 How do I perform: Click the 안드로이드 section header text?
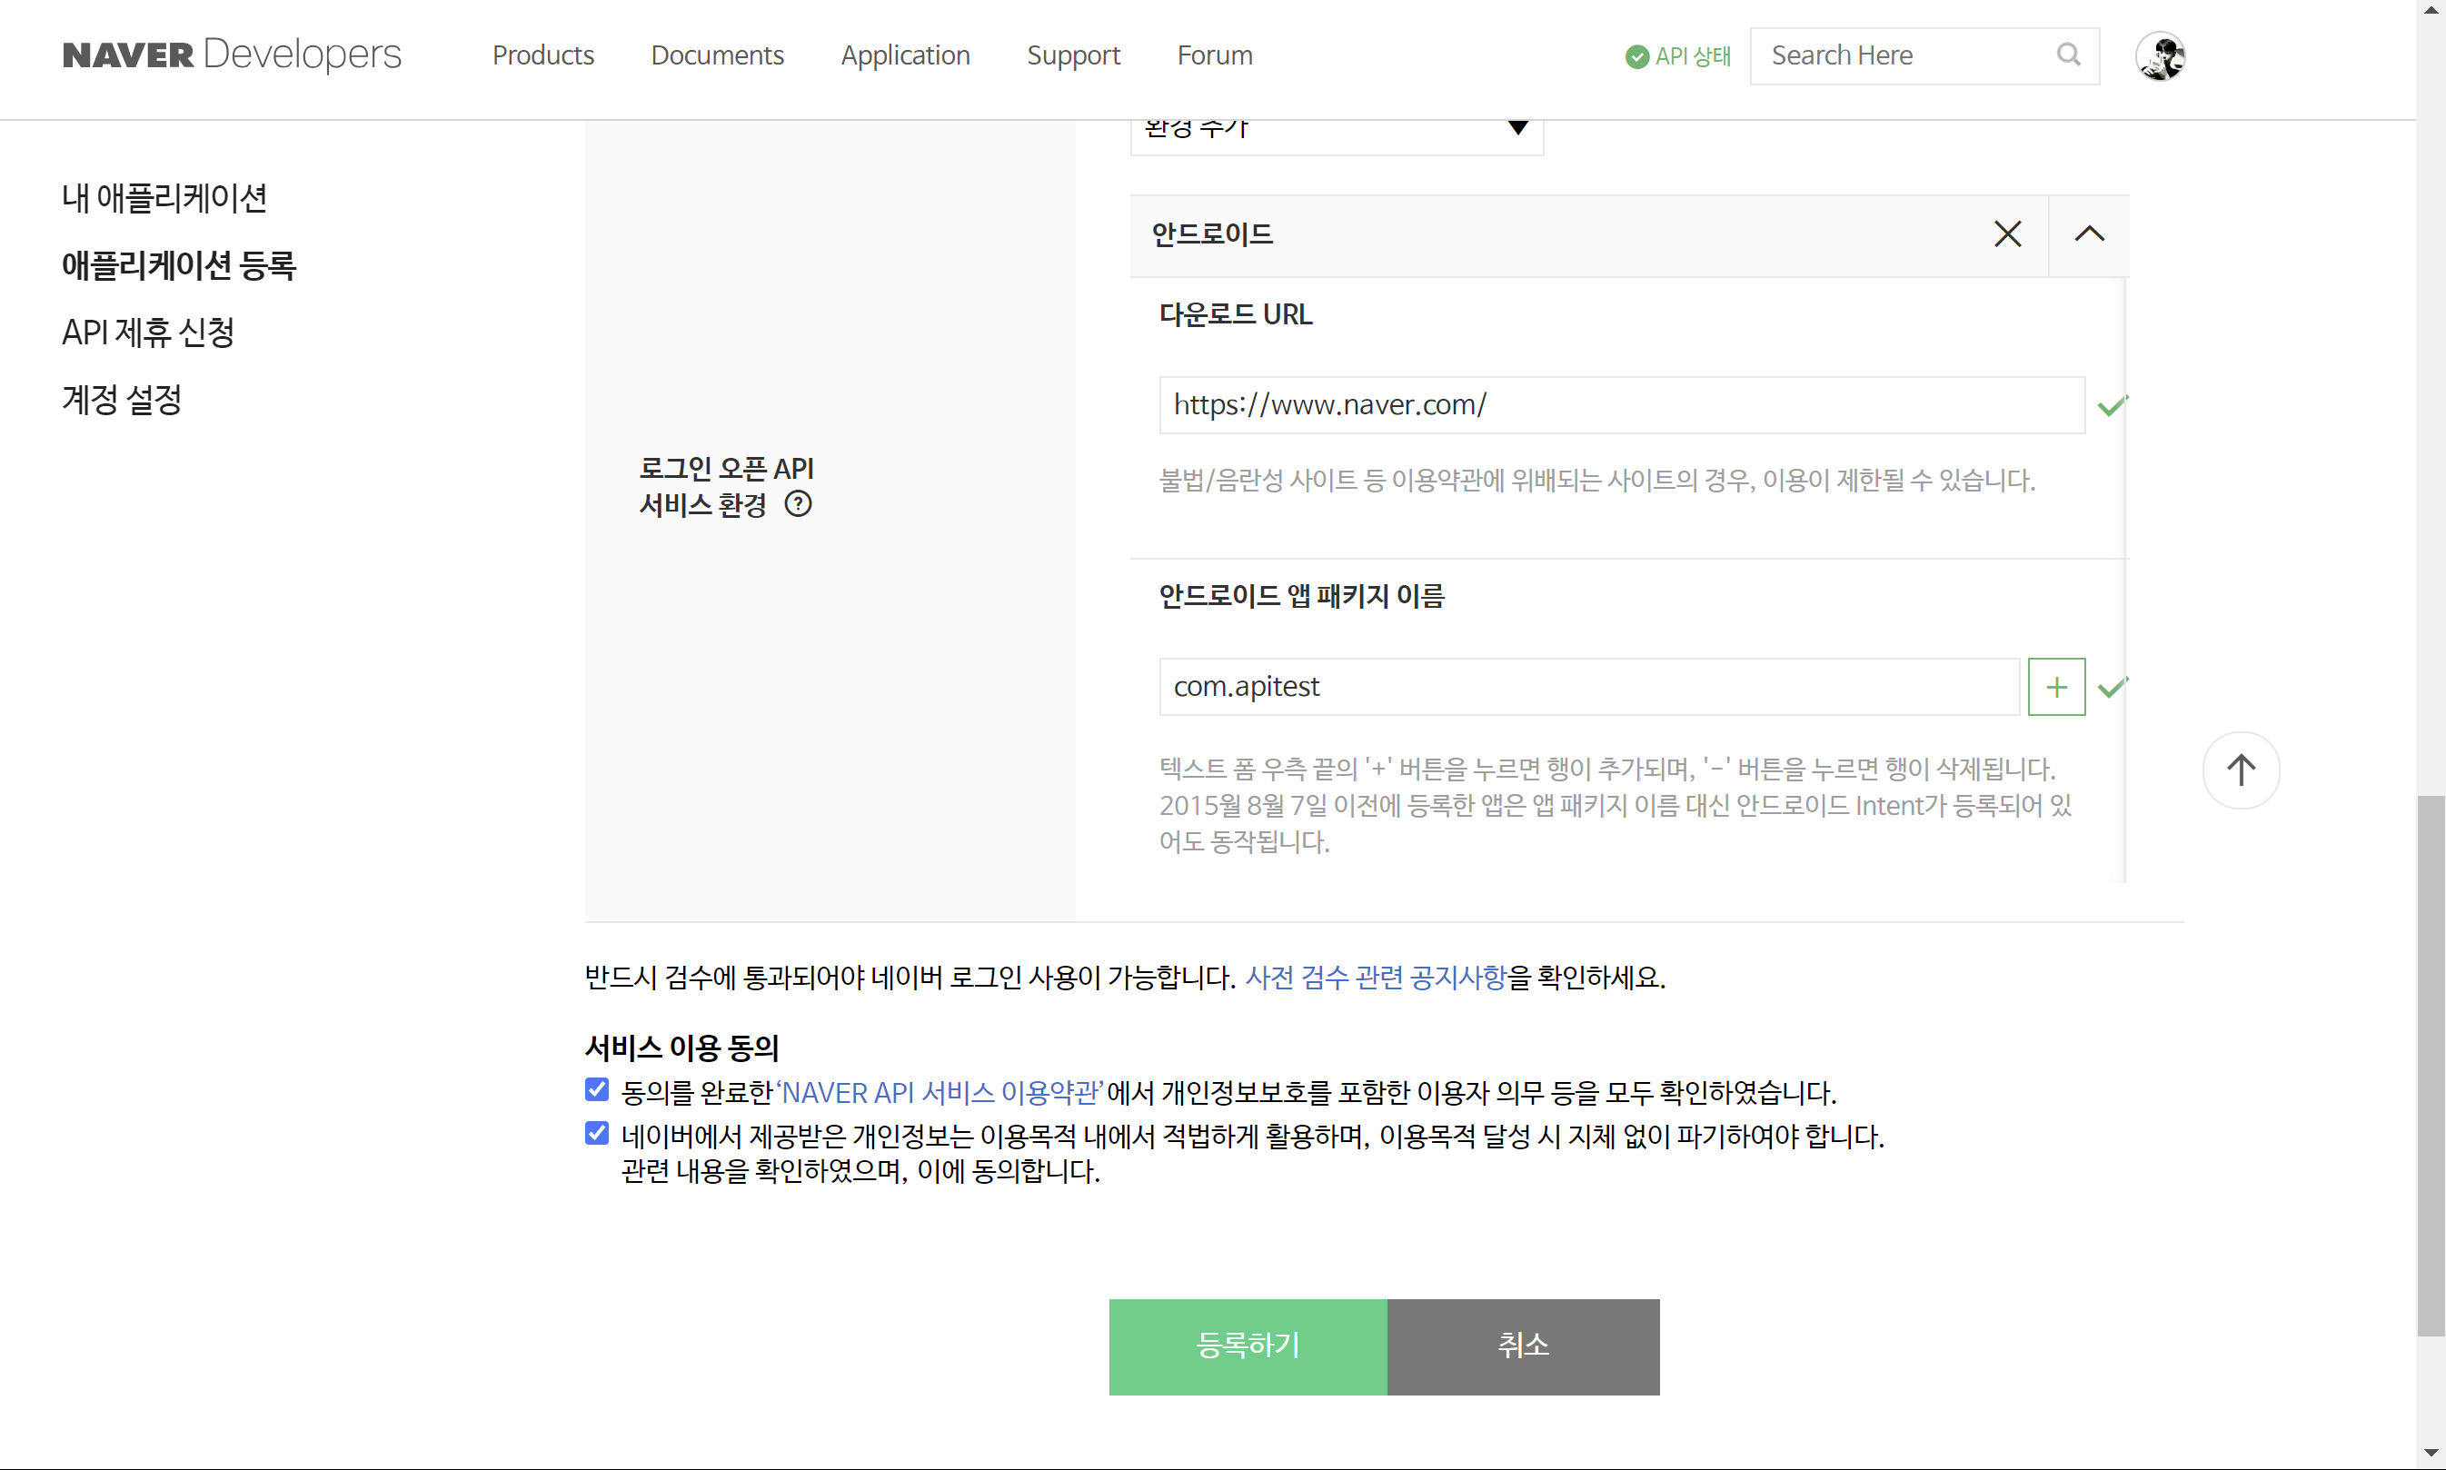[1213, 234]
